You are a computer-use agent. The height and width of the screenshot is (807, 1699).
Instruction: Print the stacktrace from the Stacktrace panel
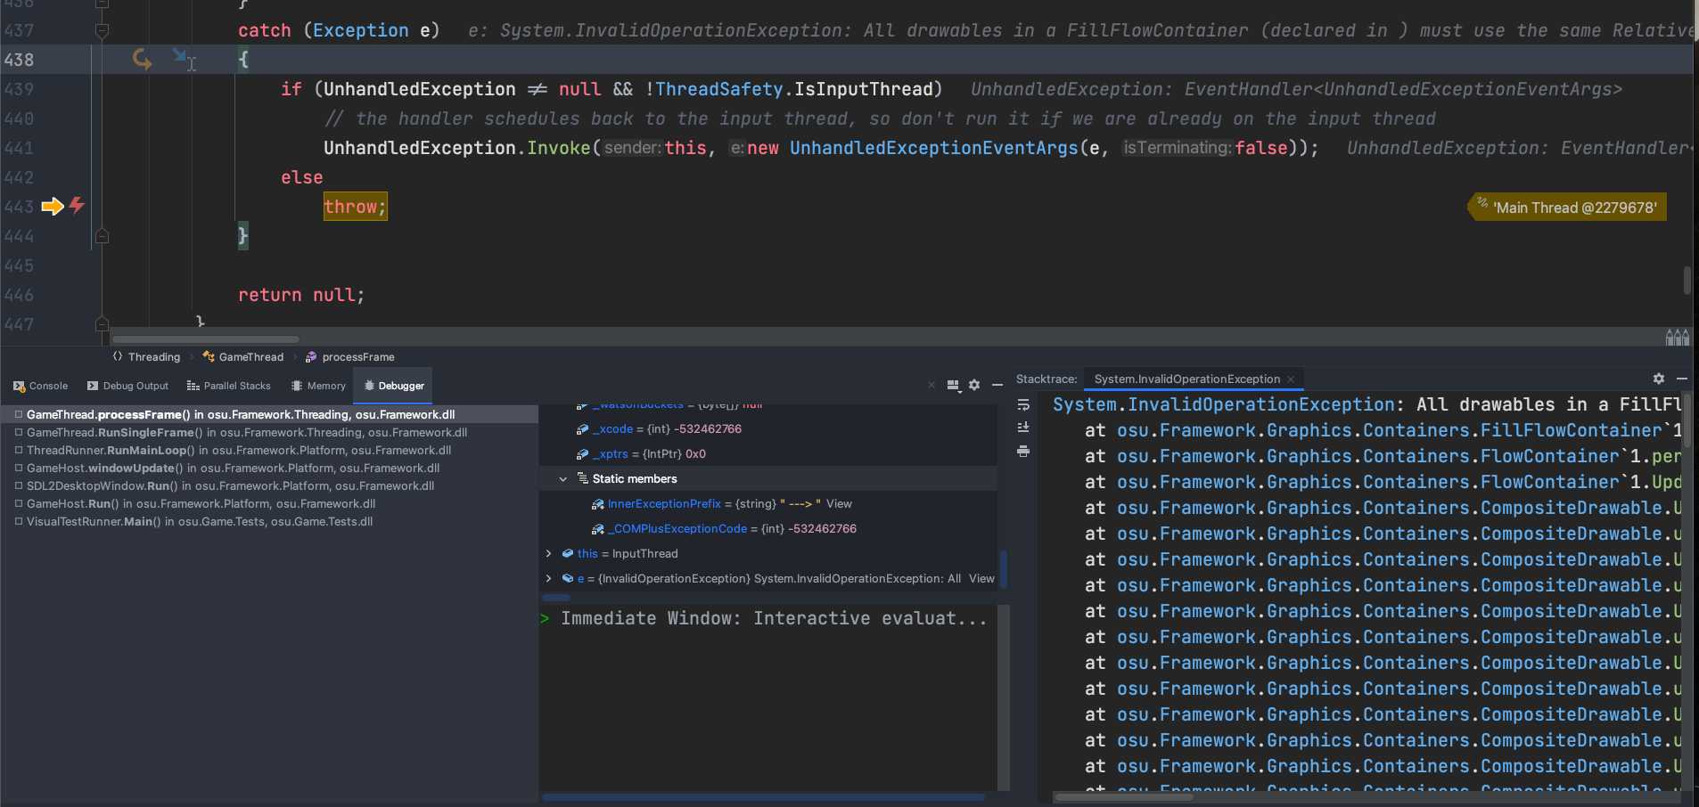(x=1023, y=450)
